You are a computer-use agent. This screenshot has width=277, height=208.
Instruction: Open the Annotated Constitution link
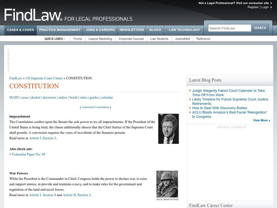tap(96, 107)
